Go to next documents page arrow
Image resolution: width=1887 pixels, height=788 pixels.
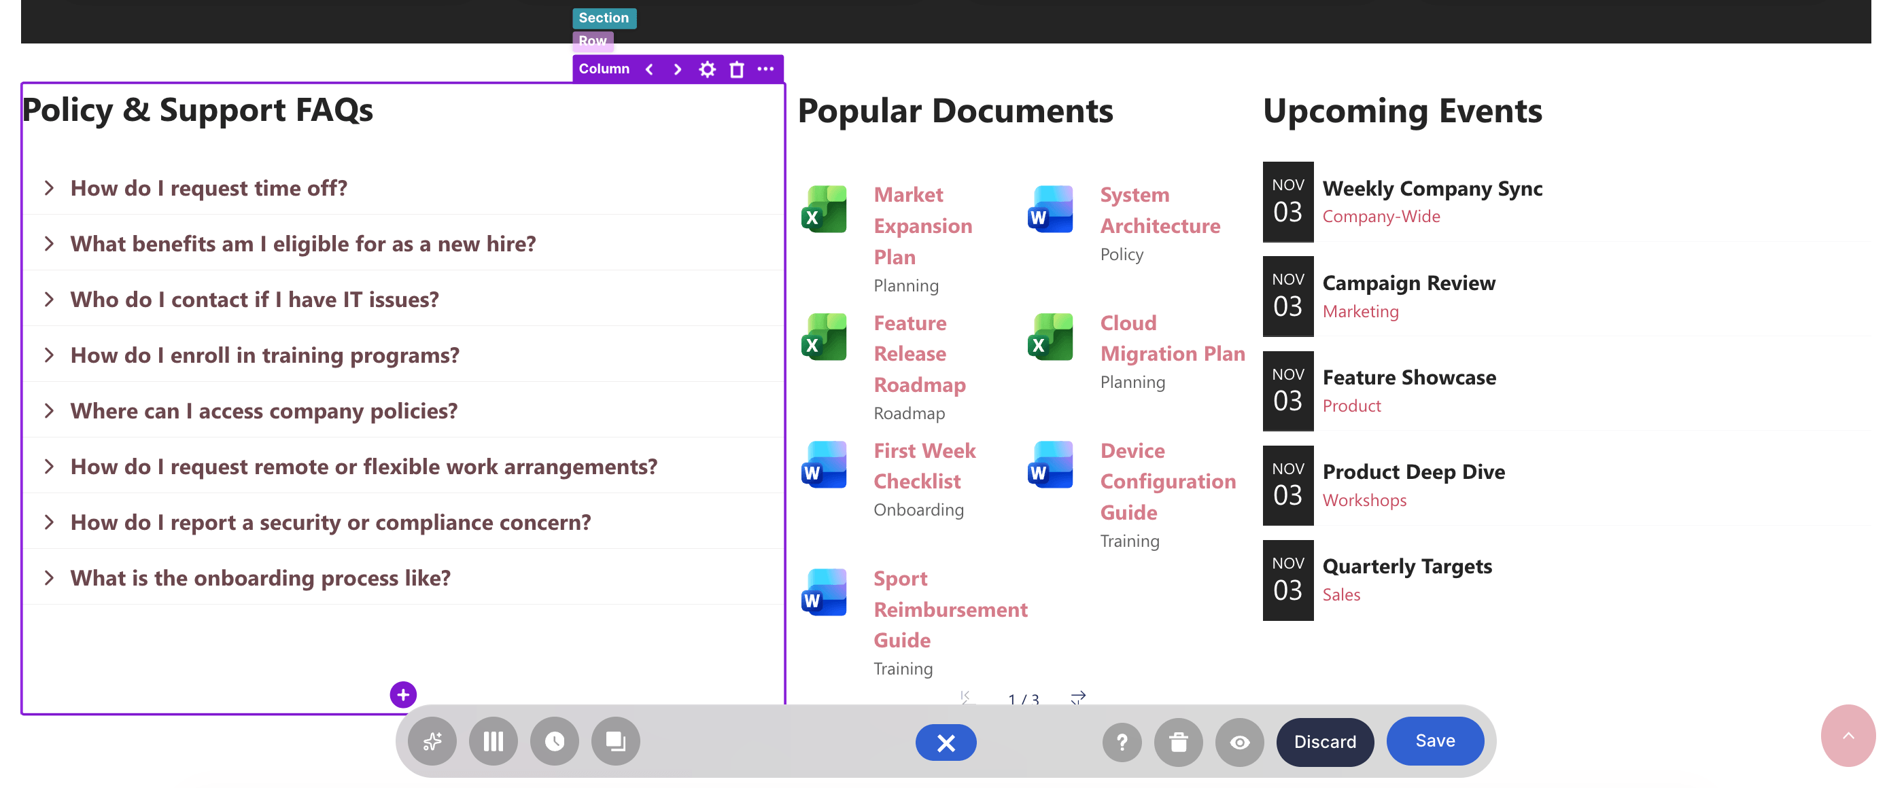point(1077,698)
